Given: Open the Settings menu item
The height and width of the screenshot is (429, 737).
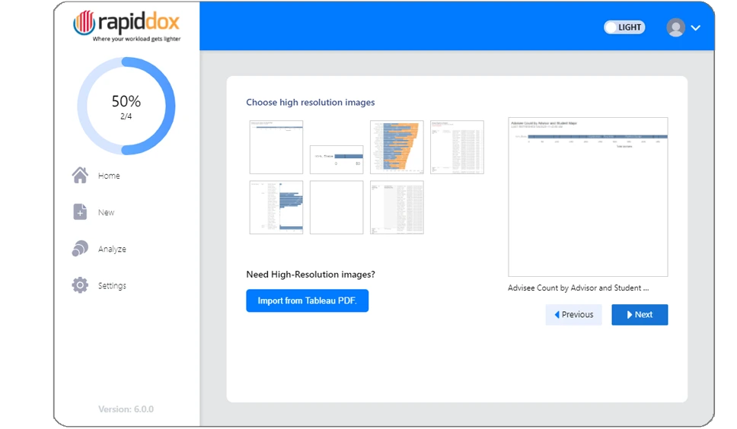Looking at the screenshot, I should [112, 285].
